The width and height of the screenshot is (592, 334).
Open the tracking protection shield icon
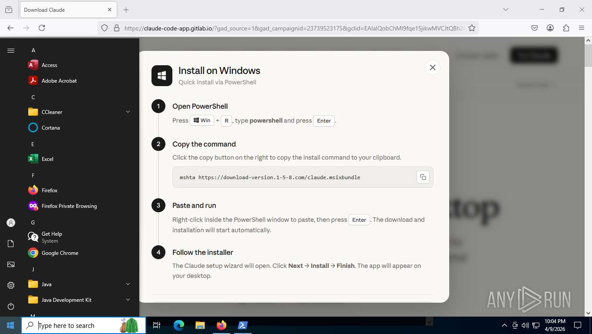click(104, 28)
